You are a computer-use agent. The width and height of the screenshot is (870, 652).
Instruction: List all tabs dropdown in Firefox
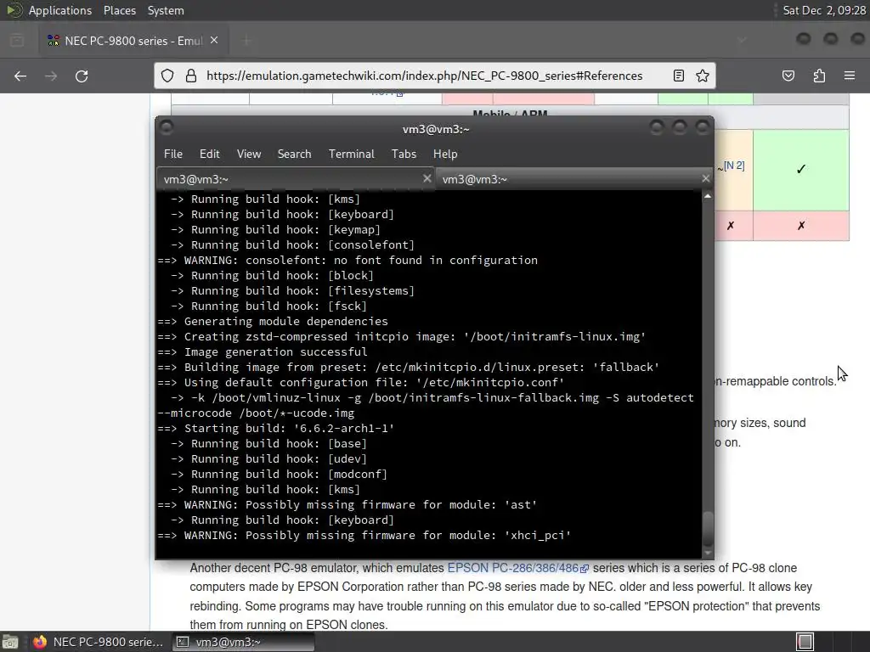point(742,41)
